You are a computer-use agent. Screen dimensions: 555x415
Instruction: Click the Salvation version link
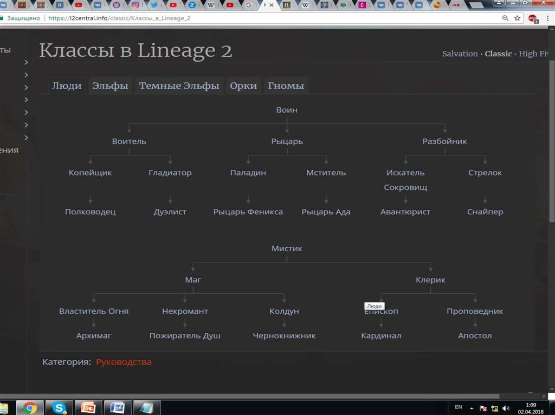tap(460, 54)
